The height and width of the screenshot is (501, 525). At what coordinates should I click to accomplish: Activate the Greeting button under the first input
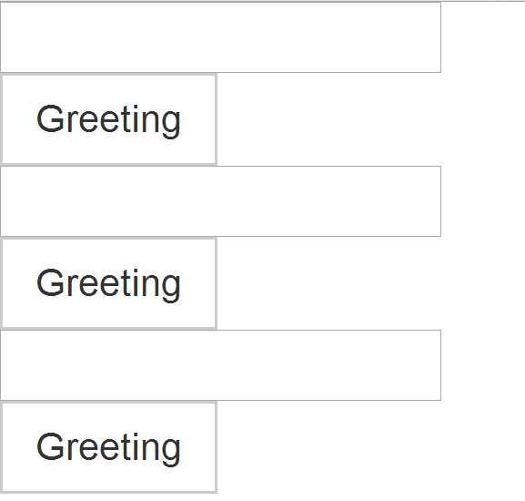109,119
